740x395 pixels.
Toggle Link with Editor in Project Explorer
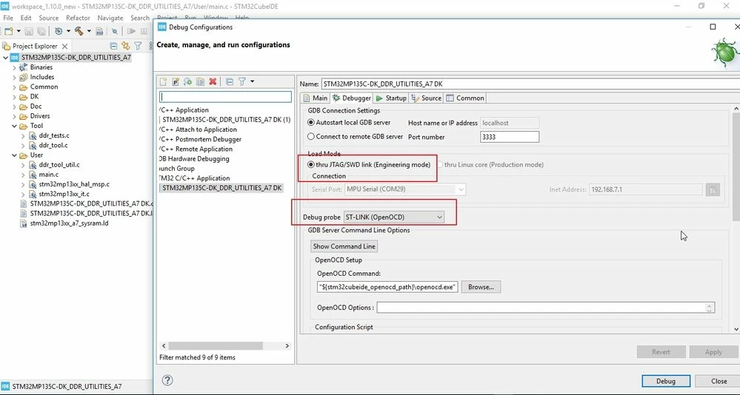125,46
